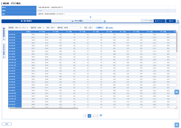This screenshot has height=128, width=181.
Task: Click the ダウンロード button
Action: point(159,21)
